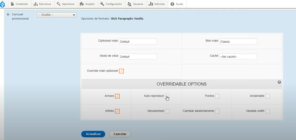This screenshot has width=296, height=140.
Task: Open the Optionset main dropdown
Action: [x=138, y=42]
